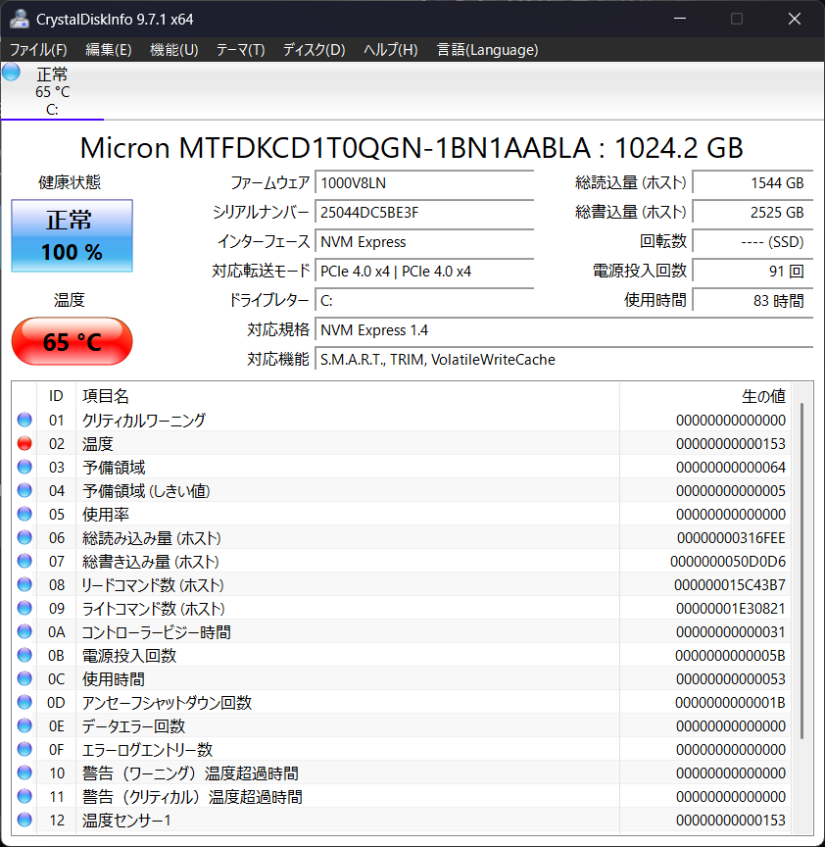
Task: Click total host writes value 2525 GB
Action: pos(752,213)
